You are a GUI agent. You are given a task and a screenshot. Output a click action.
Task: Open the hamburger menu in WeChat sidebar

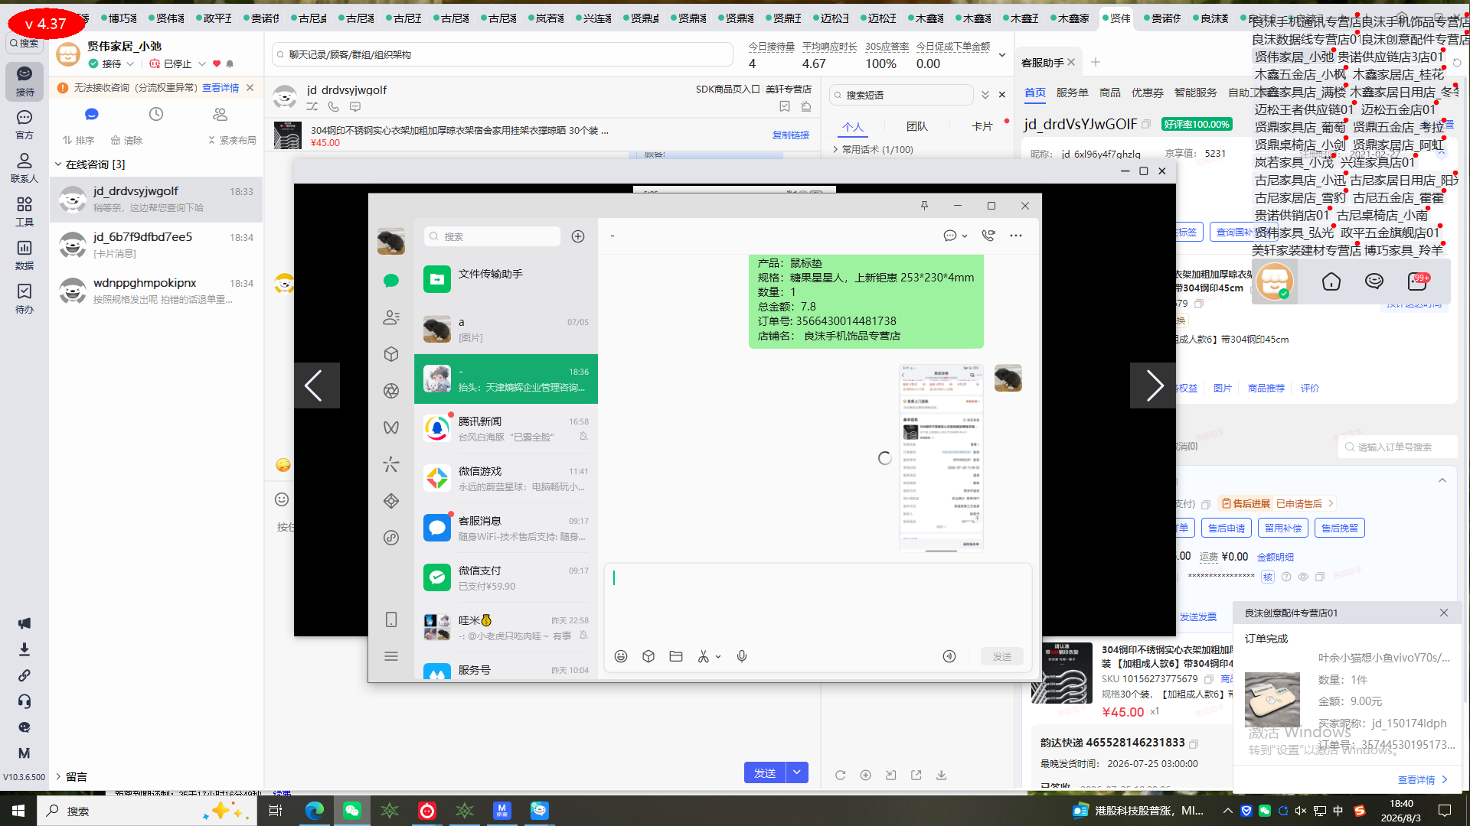[391, 656]
